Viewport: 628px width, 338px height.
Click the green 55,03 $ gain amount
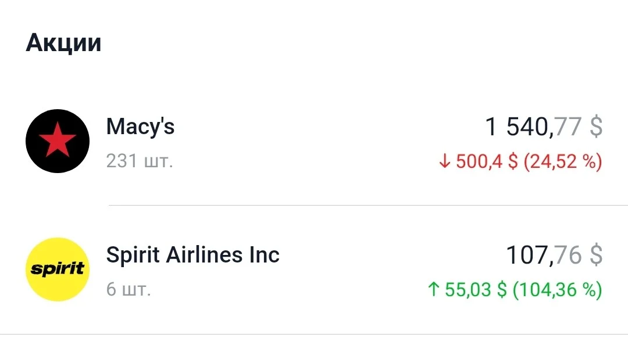point(476,289)
